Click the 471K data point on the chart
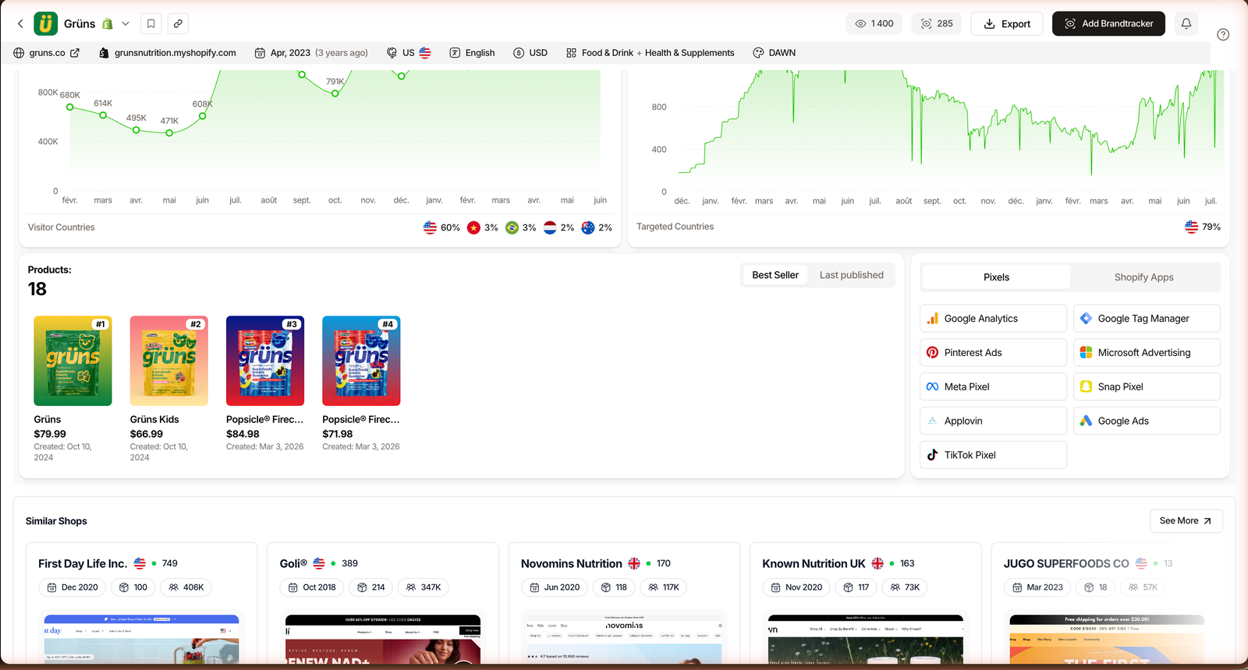Viewport: 1248px width, 670px height. (x=169, y=133)
